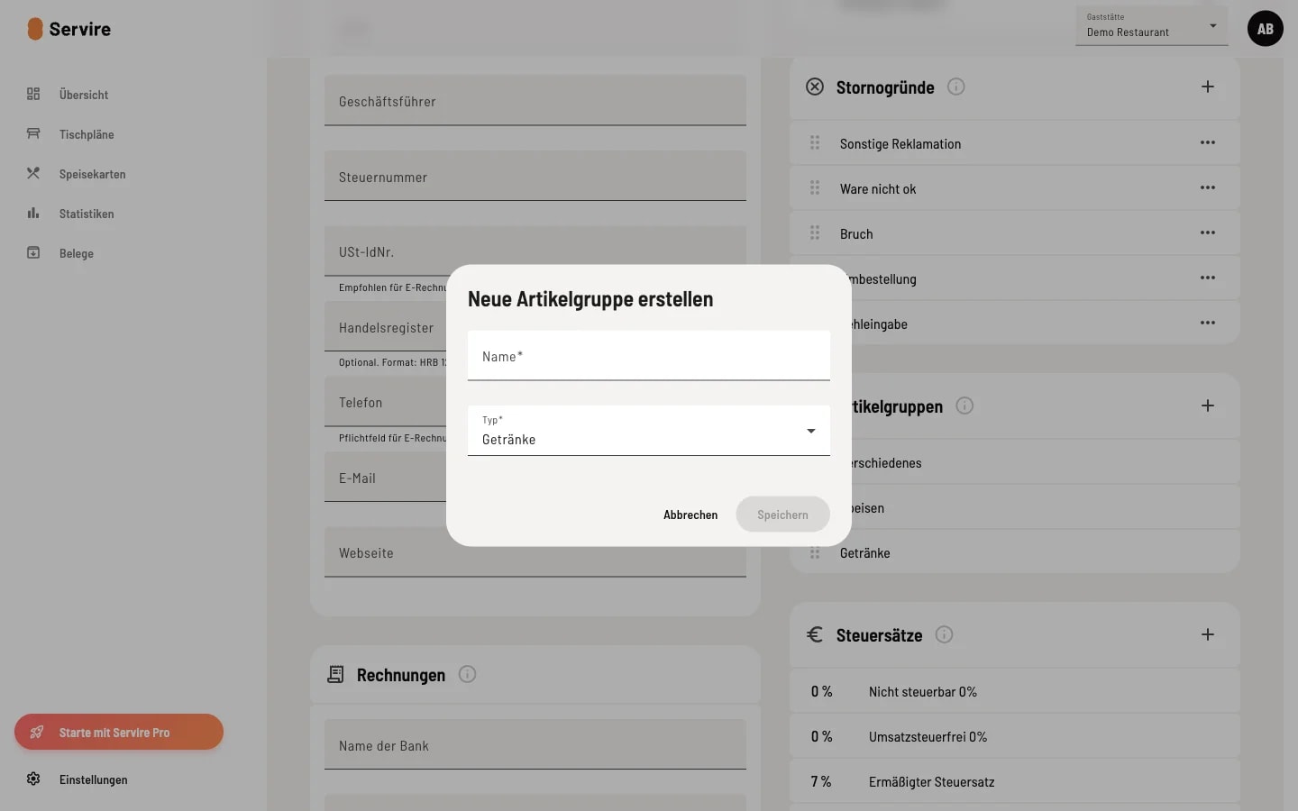Open Belege in sidebar
The image size is (1298, 811).
[x=77, y=253]
